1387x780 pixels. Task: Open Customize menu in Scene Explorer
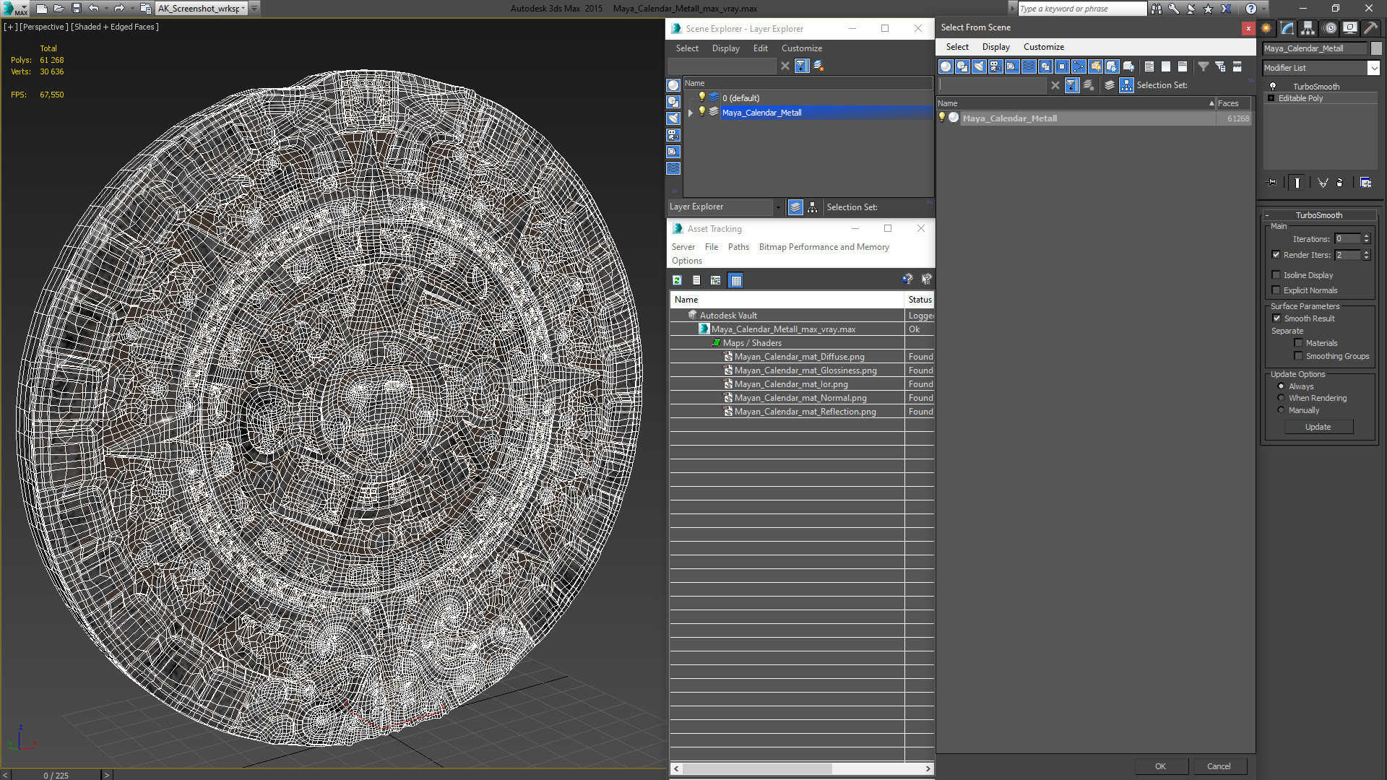801,48
